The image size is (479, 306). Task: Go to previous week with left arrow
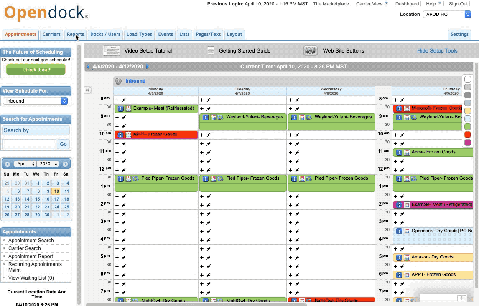(88, 66)
